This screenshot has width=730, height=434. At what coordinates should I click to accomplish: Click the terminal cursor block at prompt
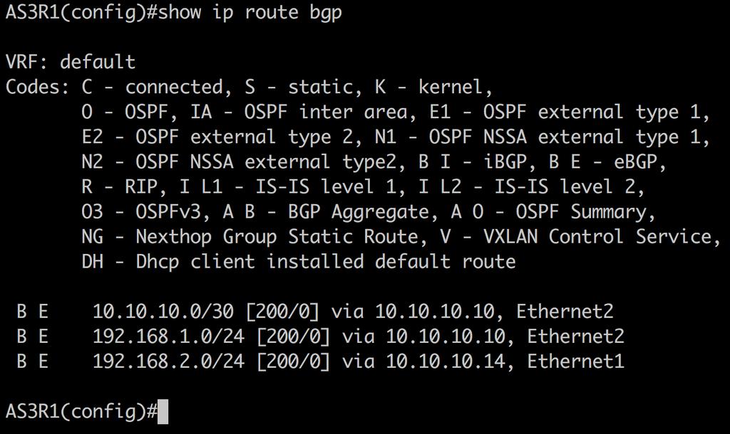tap(163, 412)
